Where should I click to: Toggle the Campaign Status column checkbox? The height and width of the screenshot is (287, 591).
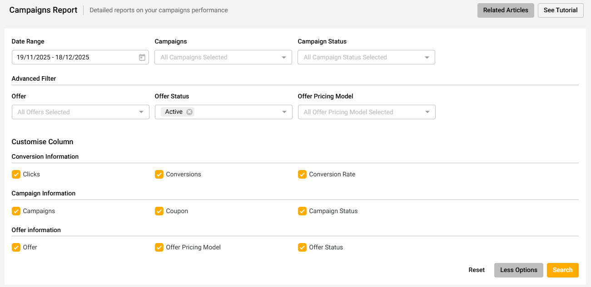click(x=302, y=211)
